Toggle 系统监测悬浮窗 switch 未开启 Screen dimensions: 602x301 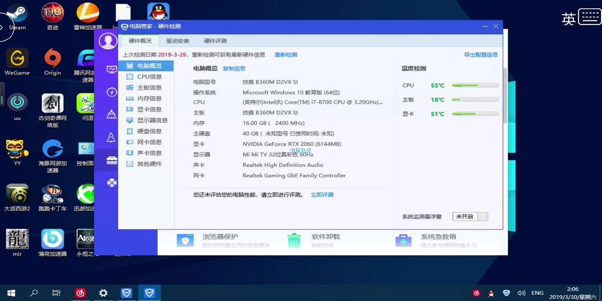(x=470, y=217)
